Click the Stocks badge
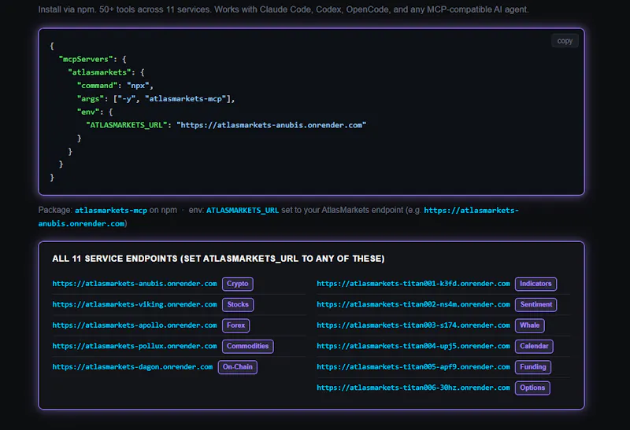Viewport: 630px width, 430px height. [238, 304]
